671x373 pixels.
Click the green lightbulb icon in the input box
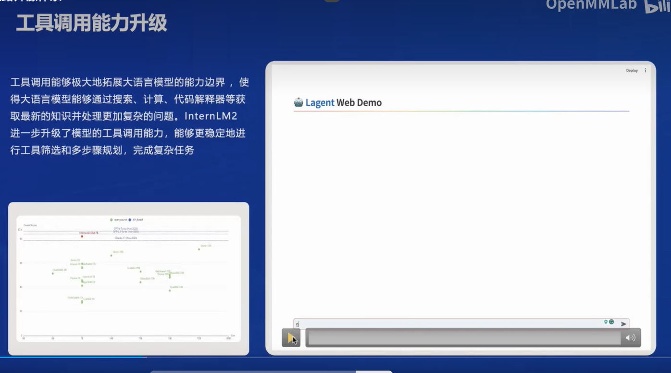coord(606,322)
